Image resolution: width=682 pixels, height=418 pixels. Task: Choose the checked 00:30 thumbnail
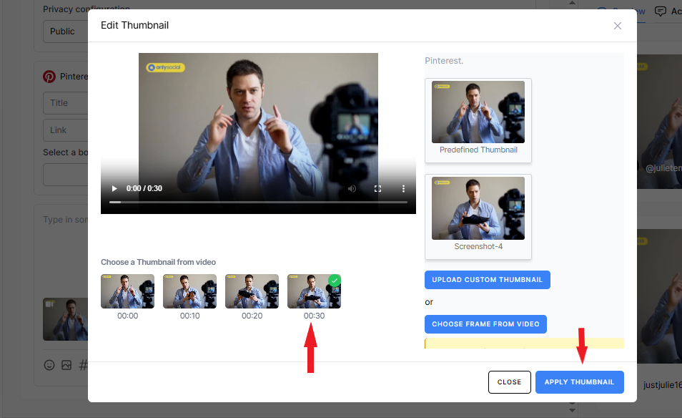coord(314,291)
